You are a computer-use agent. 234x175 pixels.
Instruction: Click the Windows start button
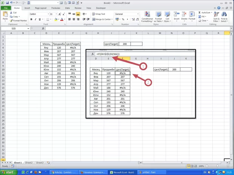[x=8, y=172]
